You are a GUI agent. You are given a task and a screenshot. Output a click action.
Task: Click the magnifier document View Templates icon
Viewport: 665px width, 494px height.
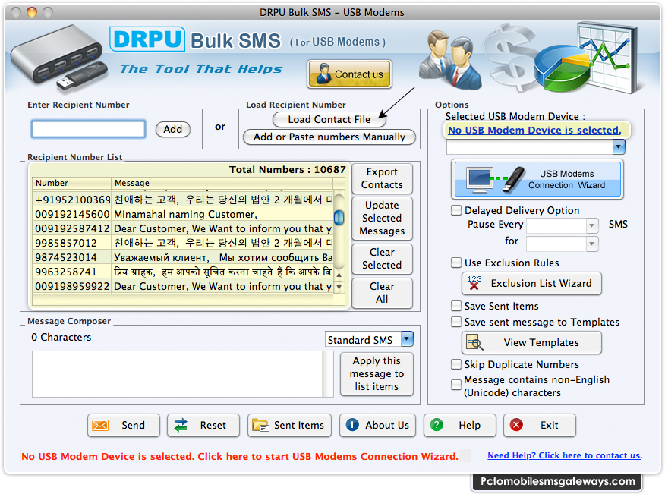pos(474,342)
